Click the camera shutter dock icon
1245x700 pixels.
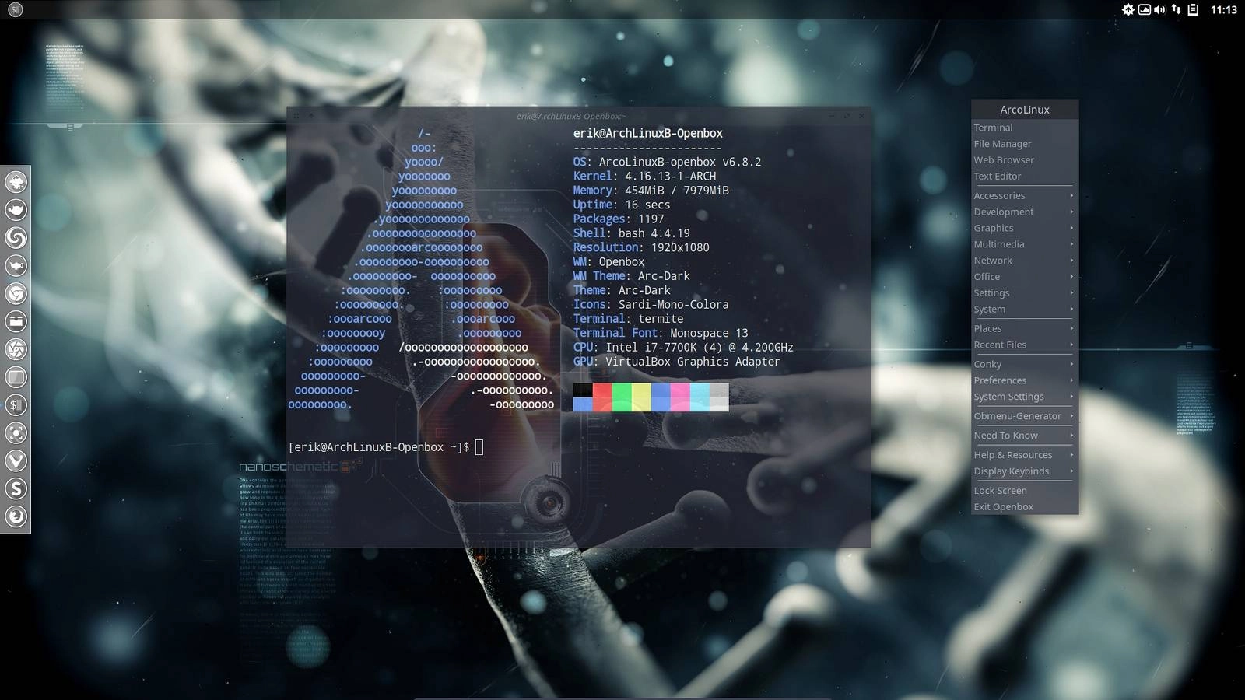coord(16,349)
